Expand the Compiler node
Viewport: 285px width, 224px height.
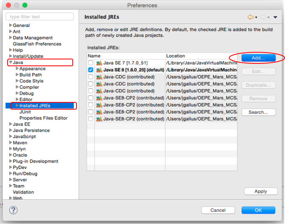[x=17, y=87]
